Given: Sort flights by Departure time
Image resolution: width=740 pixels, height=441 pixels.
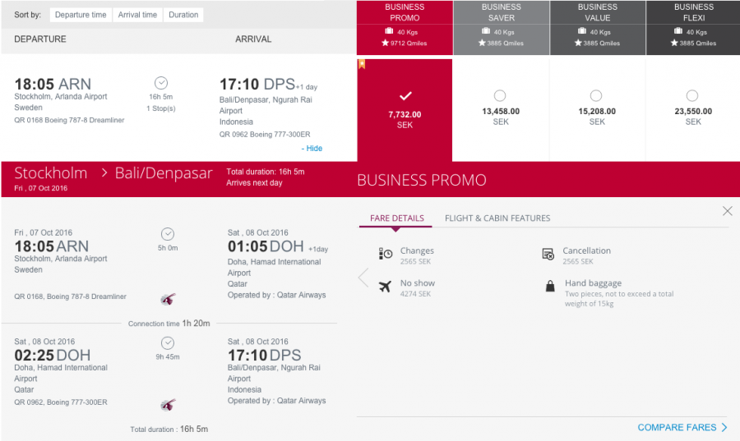Looking at the screenshot, I should (81, 15).
